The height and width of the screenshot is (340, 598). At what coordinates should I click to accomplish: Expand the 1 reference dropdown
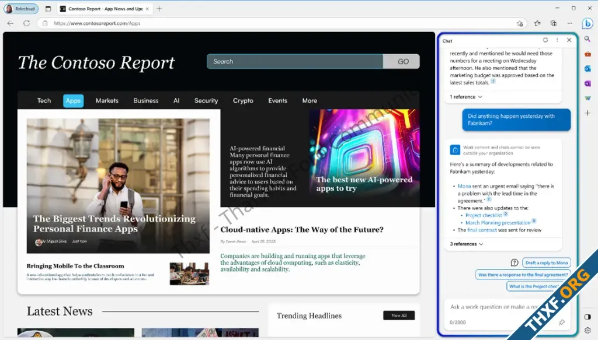466,97
